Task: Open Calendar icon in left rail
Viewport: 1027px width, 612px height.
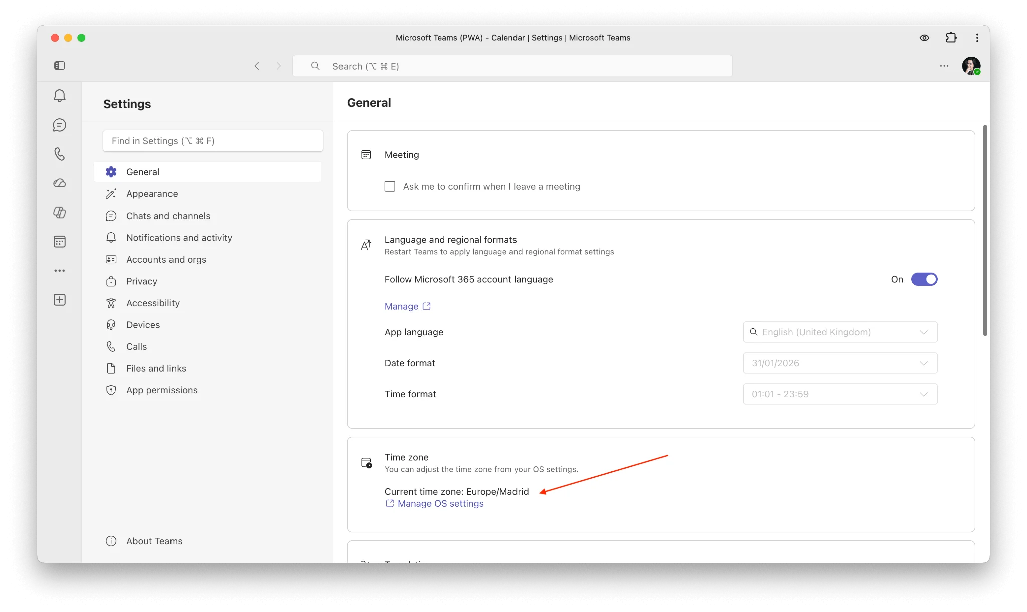Action: click(x=59, y=241)
